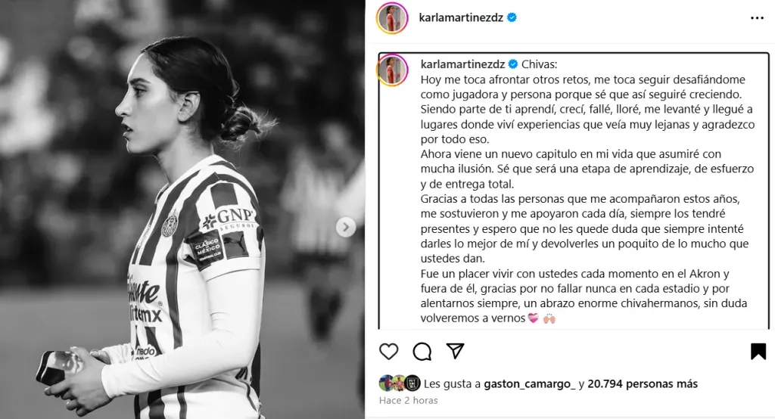Image resolution: width=775 pixels, height=419 pixels.
Task: Click the verified badge in the caption
Action: click(513, 64)
